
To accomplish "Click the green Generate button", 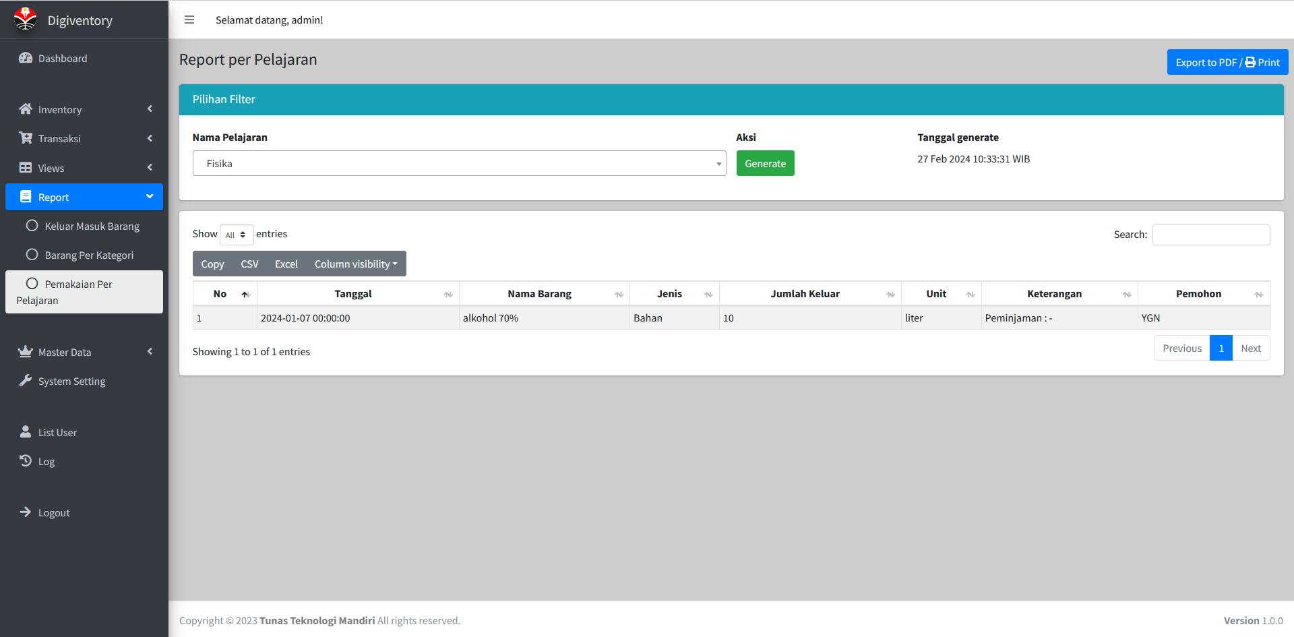I will tap(765, 163).
